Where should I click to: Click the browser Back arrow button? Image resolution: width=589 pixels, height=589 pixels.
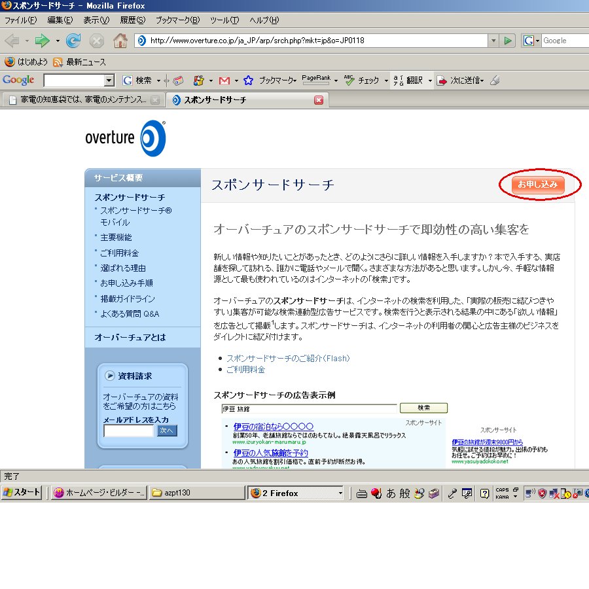[12, 41]
